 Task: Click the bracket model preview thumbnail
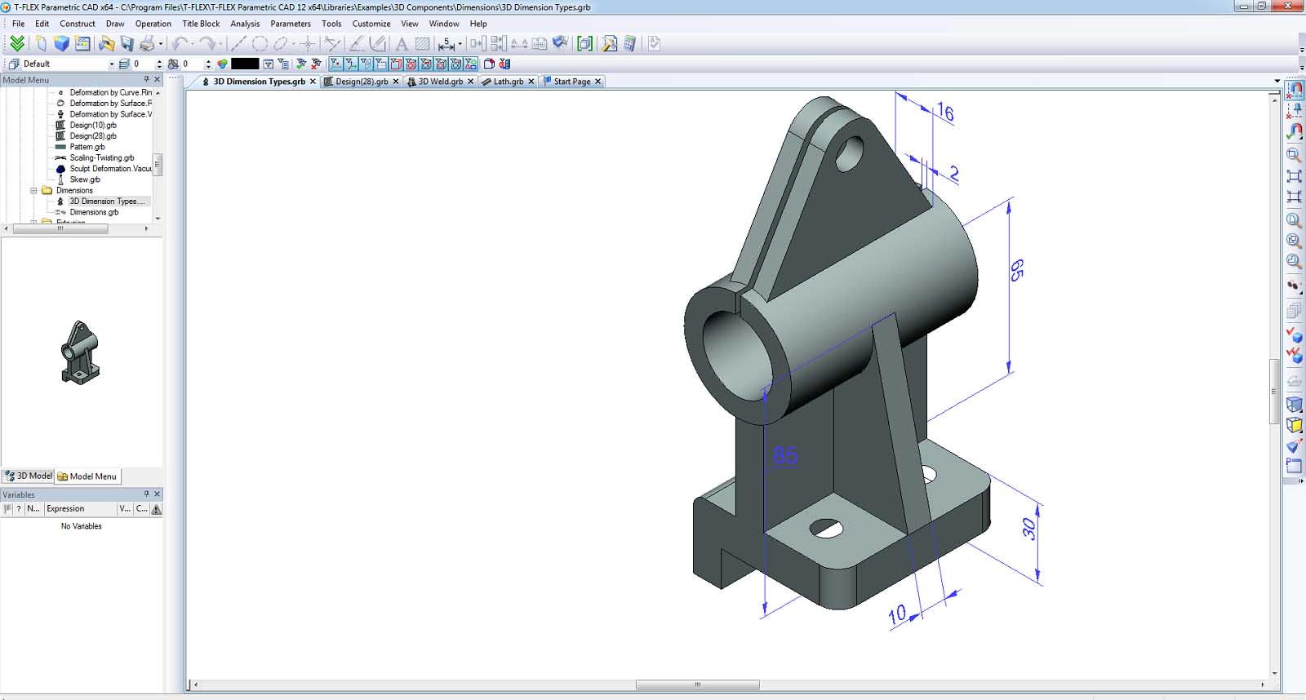click(x=80, y=352)
